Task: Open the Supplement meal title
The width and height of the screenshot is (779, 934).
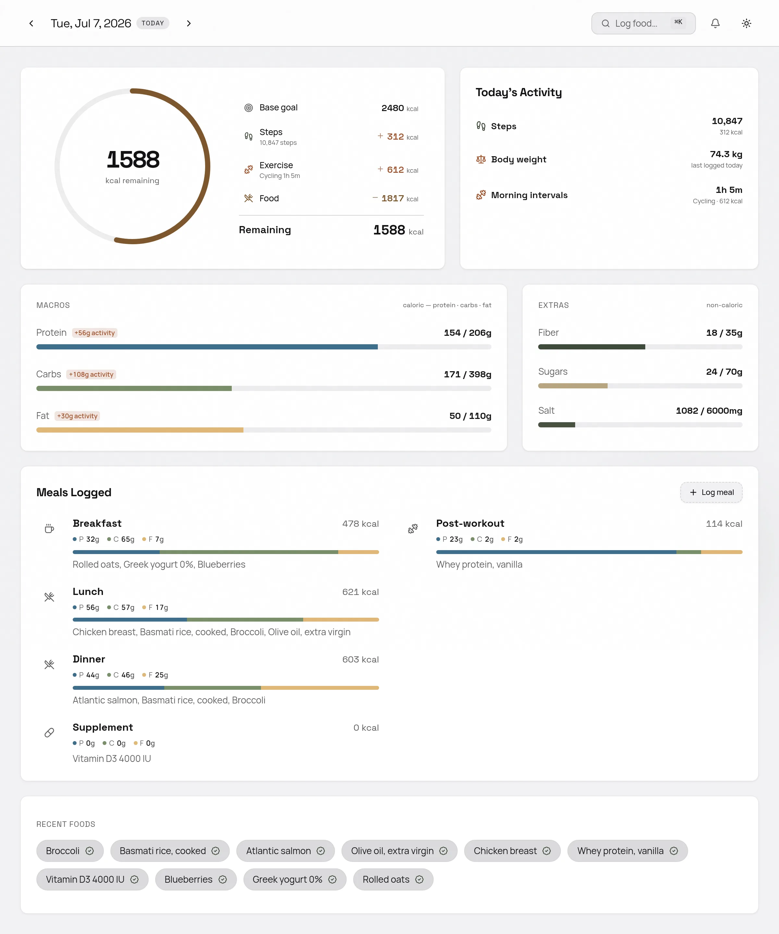Action: pyautogui.click(x=103, y=727)
